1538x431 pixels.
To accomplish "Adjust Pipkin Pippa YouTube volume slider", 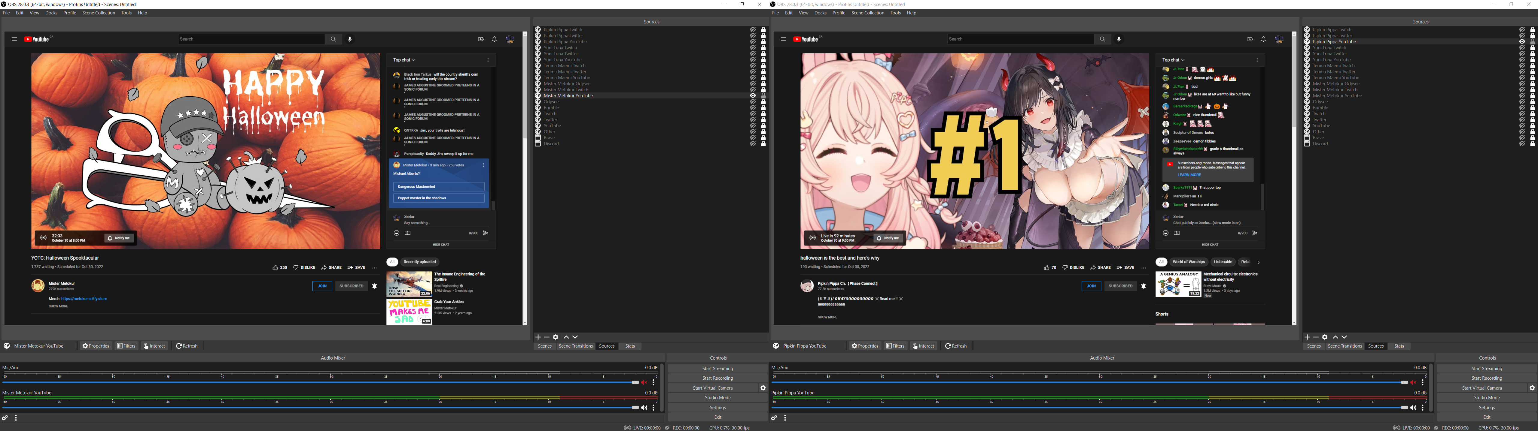I will [x=1089, y=408].
